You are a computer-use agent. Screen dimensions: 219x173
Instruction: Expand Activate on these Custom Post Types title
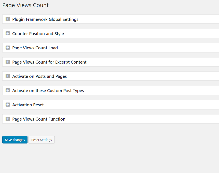pyautogui.click(x=48, y=91)
